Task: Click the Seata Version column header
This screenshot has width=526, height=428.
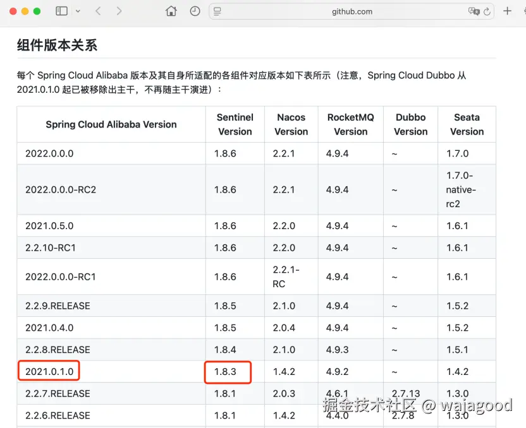Action: point(467,124)
